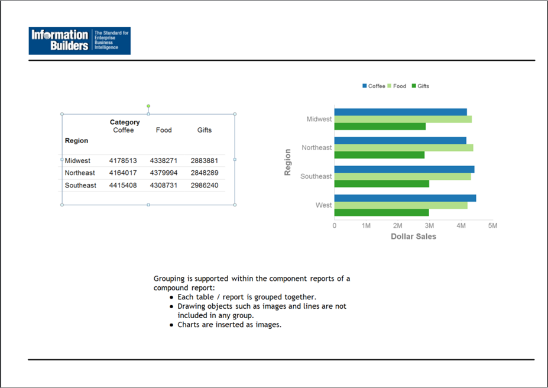Select the Midwest Coffee cell value 4178513

[123, 160]
